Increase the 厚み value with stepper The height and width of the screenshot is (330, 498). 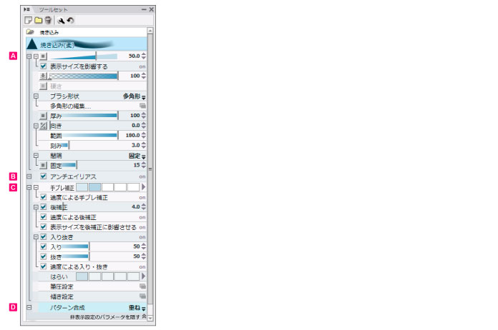pyautogui.click(x=143, y=112)
